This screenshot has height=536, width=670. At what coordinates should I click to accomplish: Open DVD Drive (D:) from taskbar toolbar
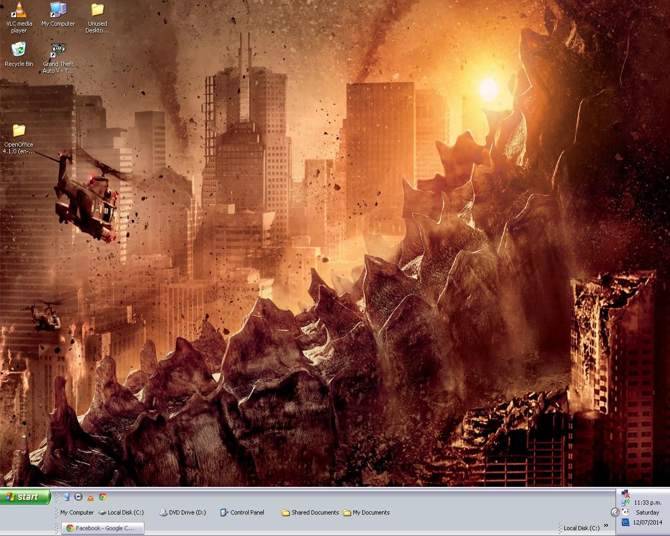pyautogui.click(x=183, y=512)
